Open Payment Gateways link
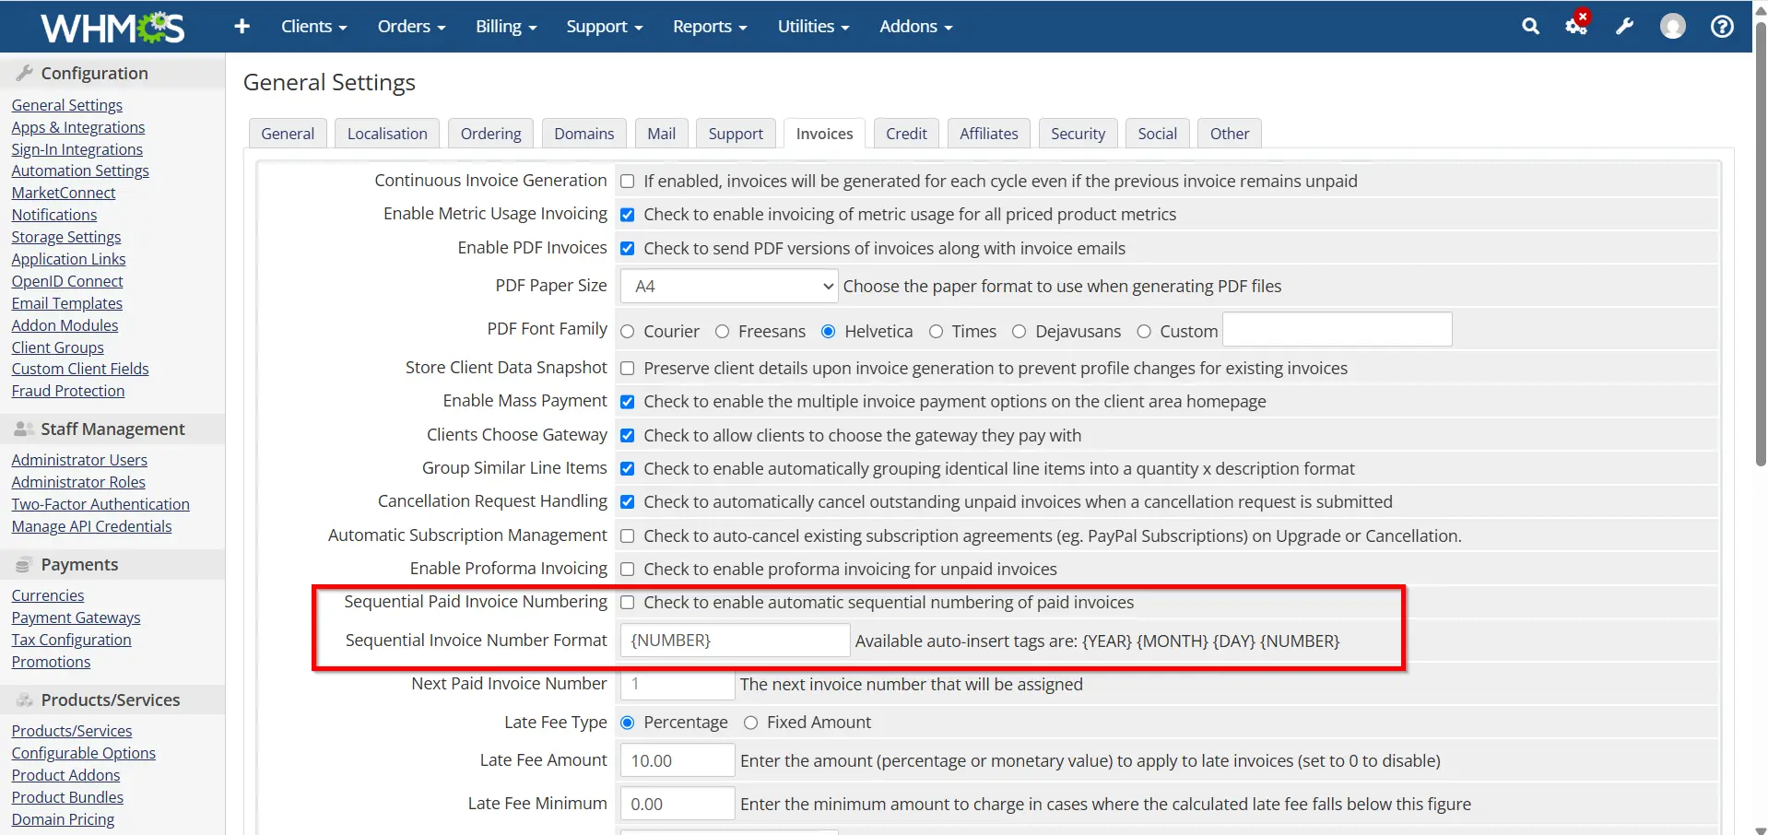The image size is (1768, 835). coord(77,617)
